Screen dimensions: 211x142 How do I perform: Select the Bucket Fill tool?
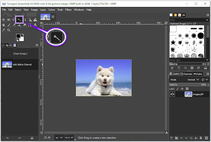tap(4, 25)
